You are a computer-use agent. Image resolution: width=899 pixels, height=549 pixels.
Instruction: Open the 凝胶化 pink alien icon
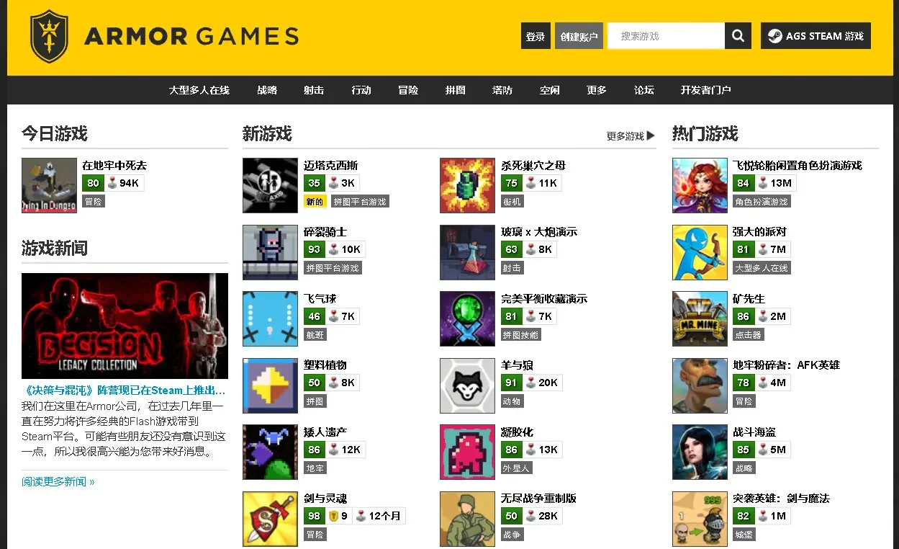(x=467, y=452)
